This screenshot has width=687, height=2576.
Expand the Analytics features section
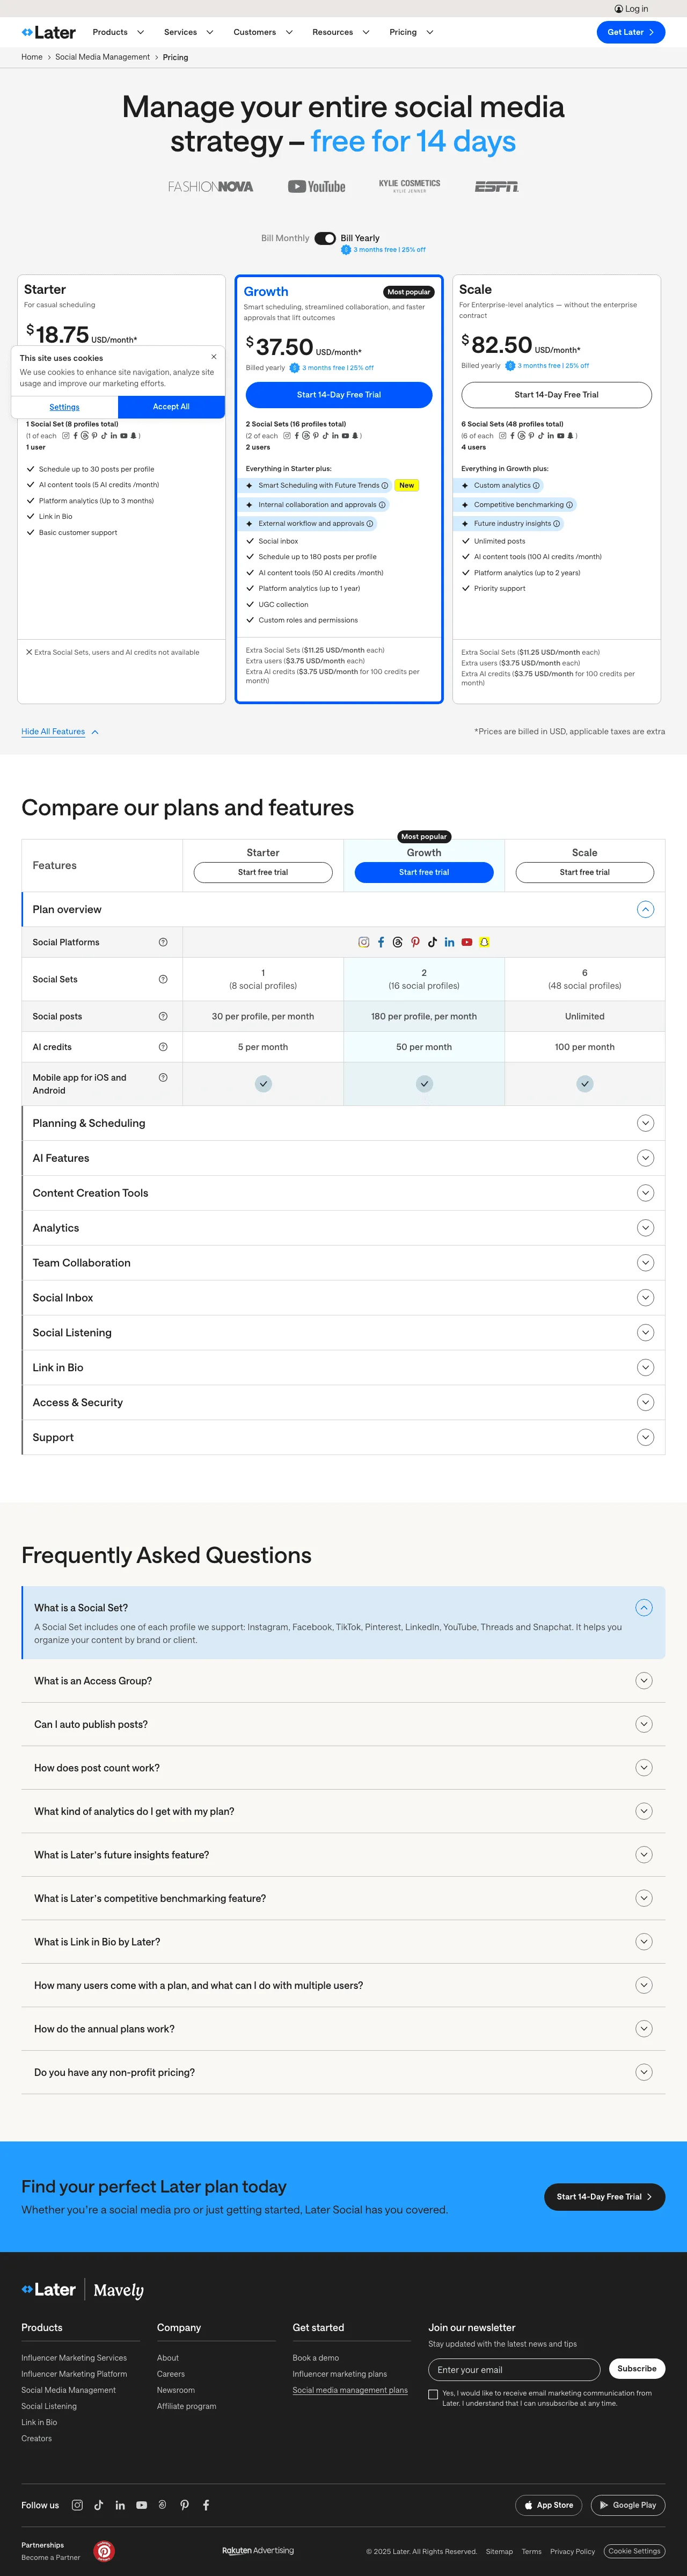[x=645, y=1227]
